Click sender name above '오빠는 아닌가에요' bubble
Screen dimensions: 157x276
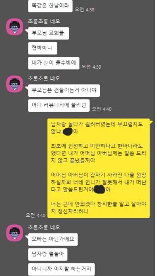click(44, 227)
